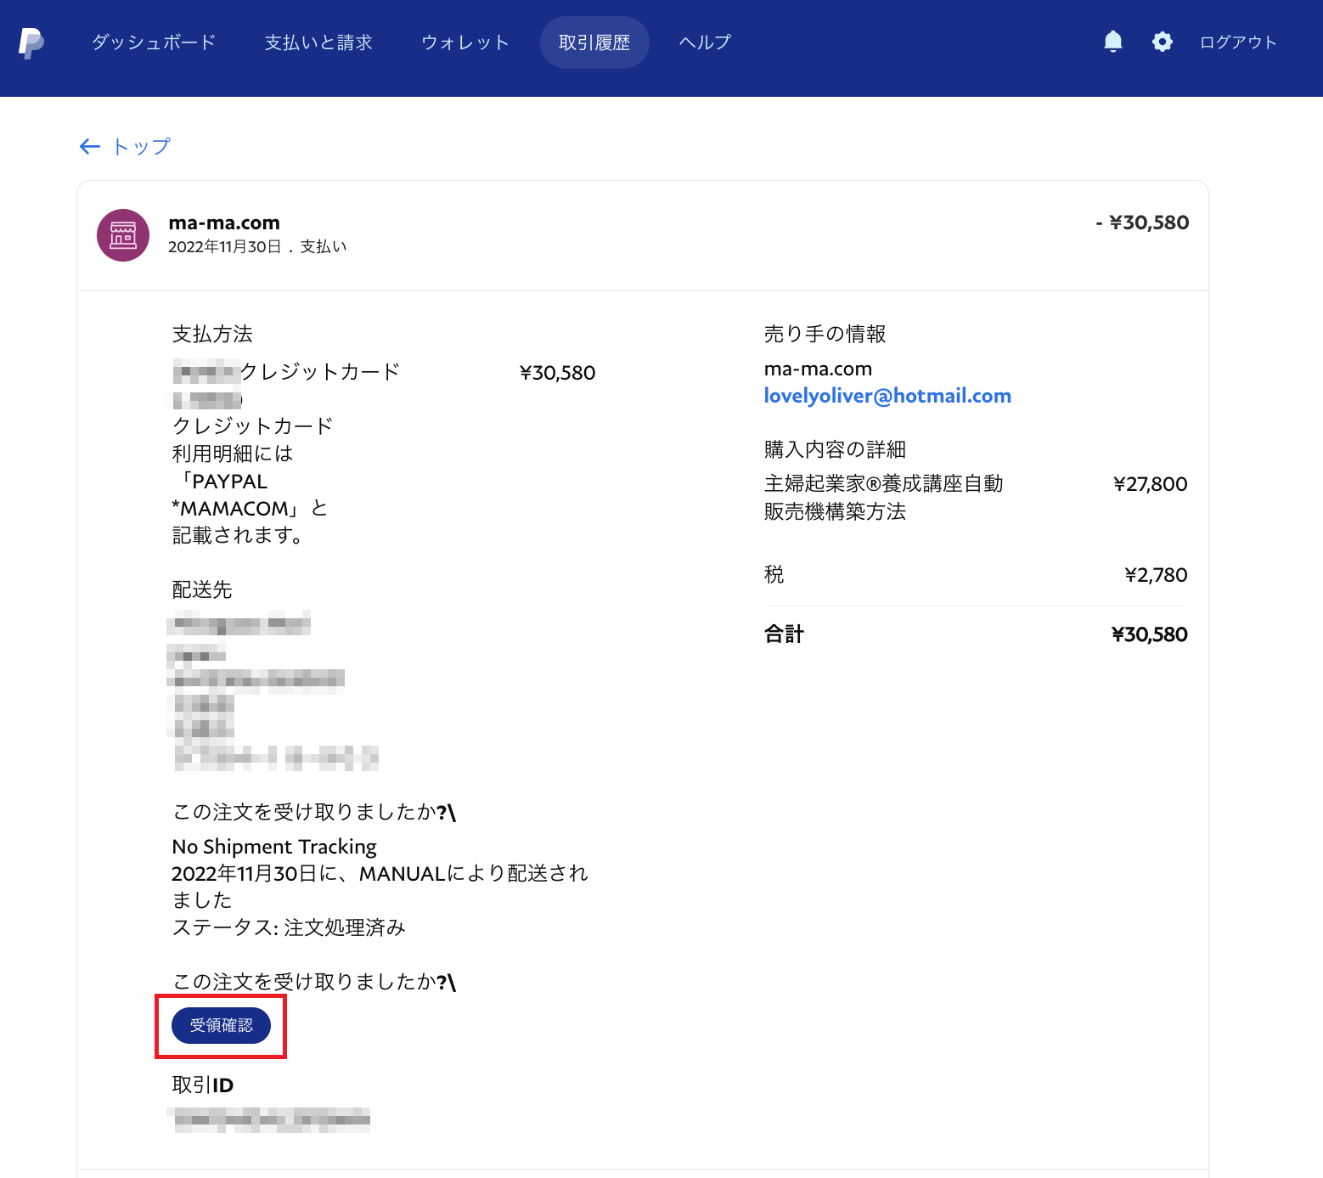This screenshot has width=1323, height=1178.
Task: Go to ダッシュボード in the navigation
Action: point(154,42)
